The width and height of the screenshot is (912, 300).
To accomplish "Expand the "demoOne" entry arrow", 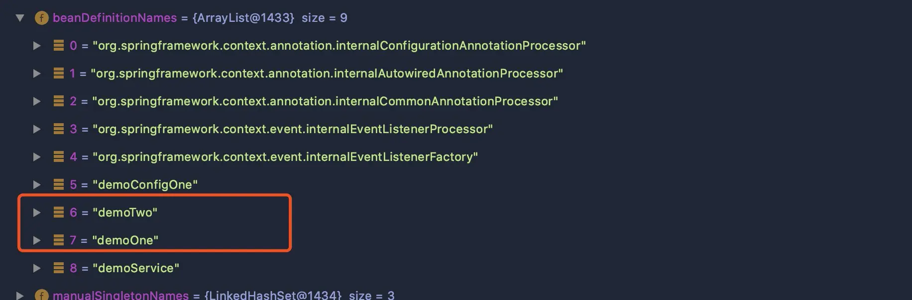I will pos(37,240).
